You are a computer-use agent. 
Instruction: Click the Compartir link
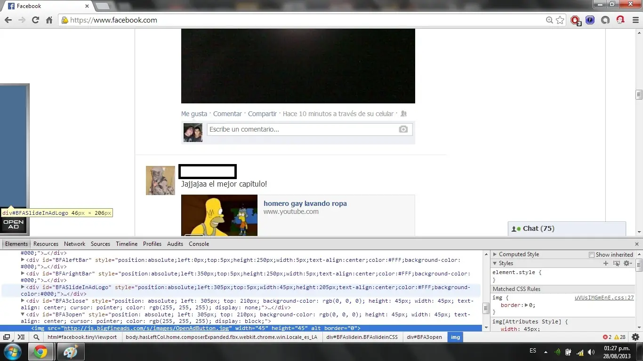click(x=262, y=114)
